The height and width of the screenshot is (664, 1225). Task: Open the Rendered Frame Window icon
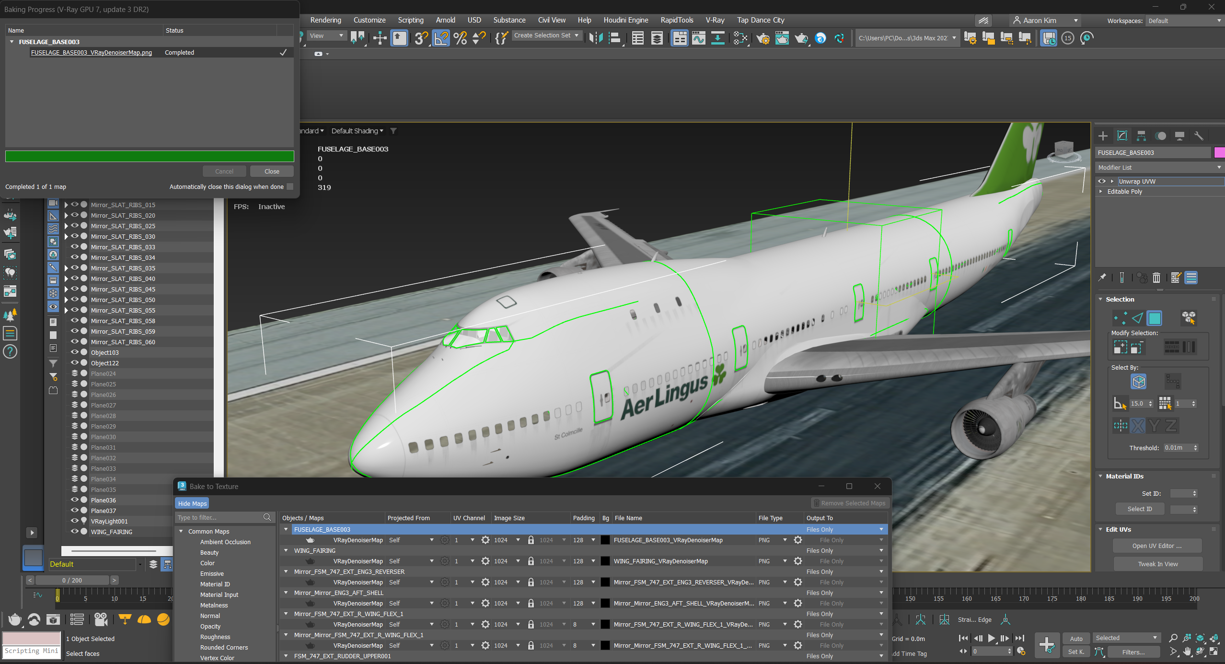[782, 38]
